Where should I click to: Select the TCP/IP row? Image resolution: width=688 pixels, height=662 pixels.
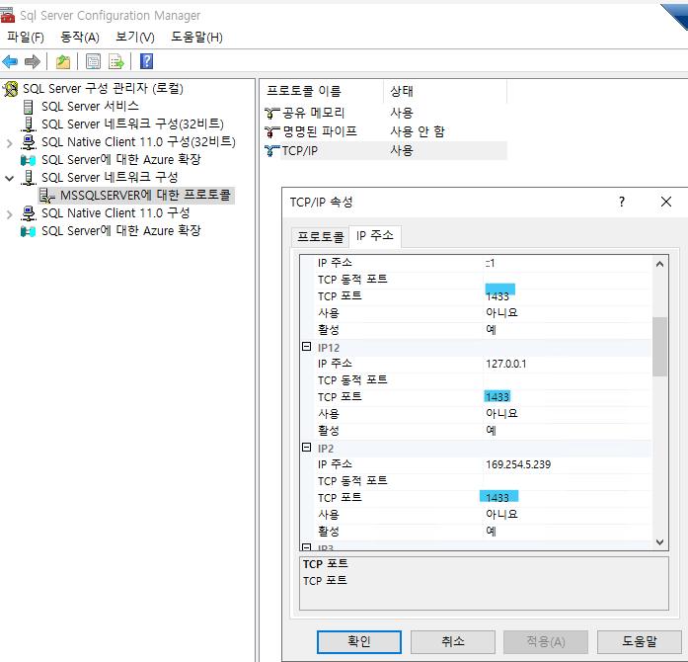coord(385,150)
